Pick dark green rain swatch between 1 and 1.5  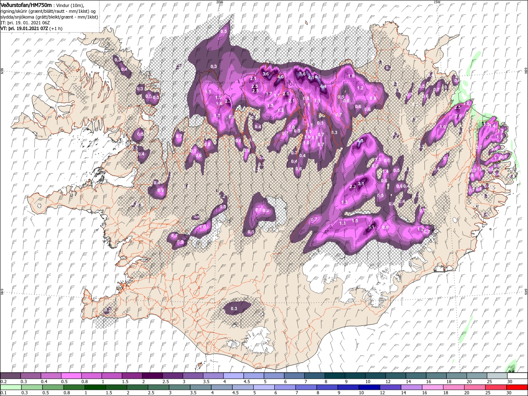94,387
